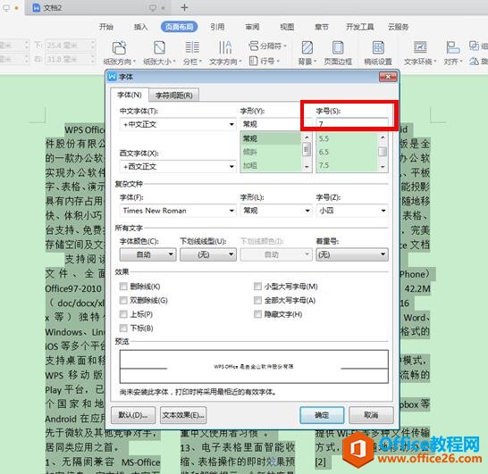This screenshot has width=488, height=474.
Task: Switch to the 字符间距(R) tab
Action: pos(174,96)
